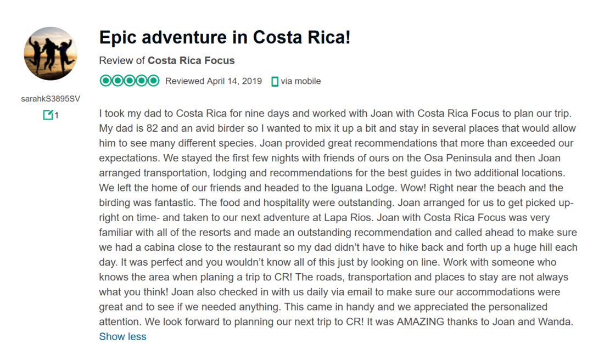Collapse the review using Show less
The width and height of the screenshot is (593, 349).
pos(122,336)
